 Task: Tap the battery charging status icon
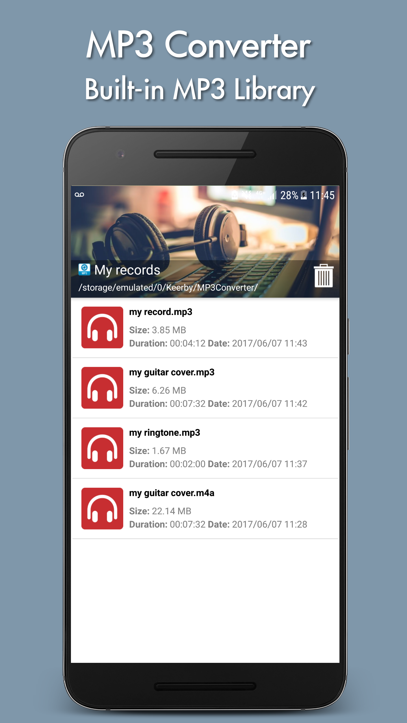click(304, 195)
